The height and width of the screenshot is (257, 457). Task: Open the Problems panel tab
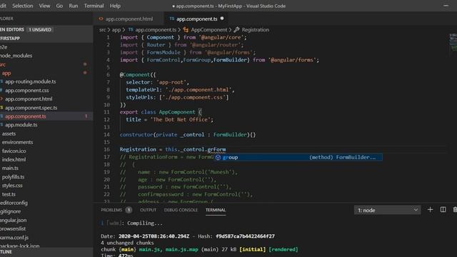[x=111, y=210]
